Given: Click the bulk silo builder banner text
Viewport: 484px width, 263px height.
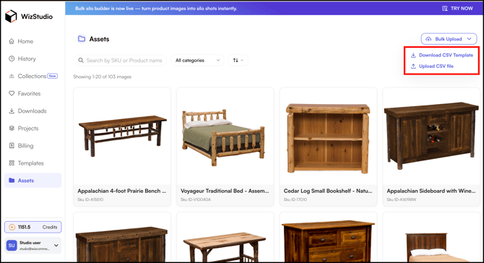Looking at the screenshot, I should (x=156, y=9).
